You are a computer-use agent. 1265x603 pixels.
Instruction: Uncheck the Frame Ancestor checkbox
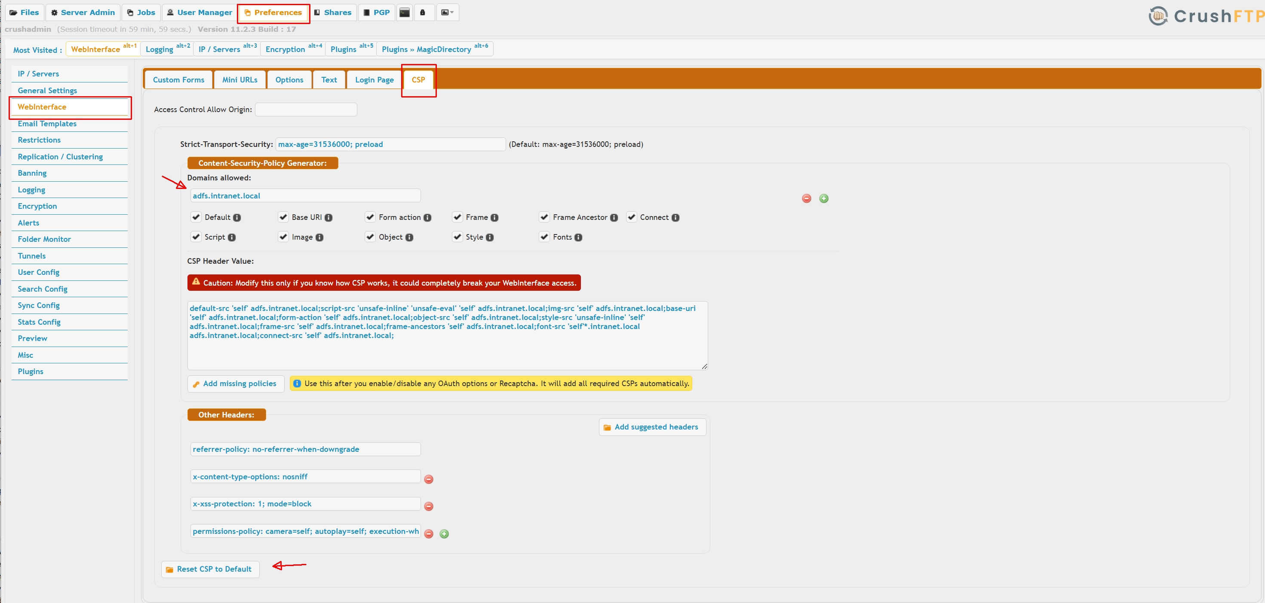tap(544, 217)
